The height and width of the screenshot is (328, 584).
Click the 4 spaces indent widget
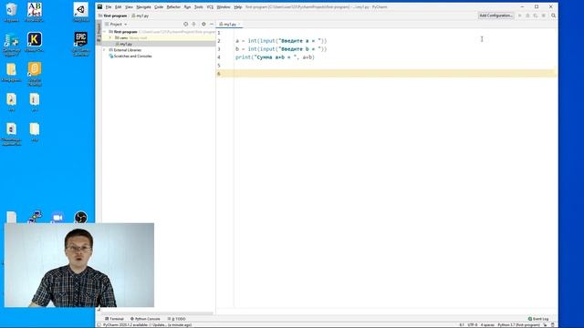coord(487,325)
